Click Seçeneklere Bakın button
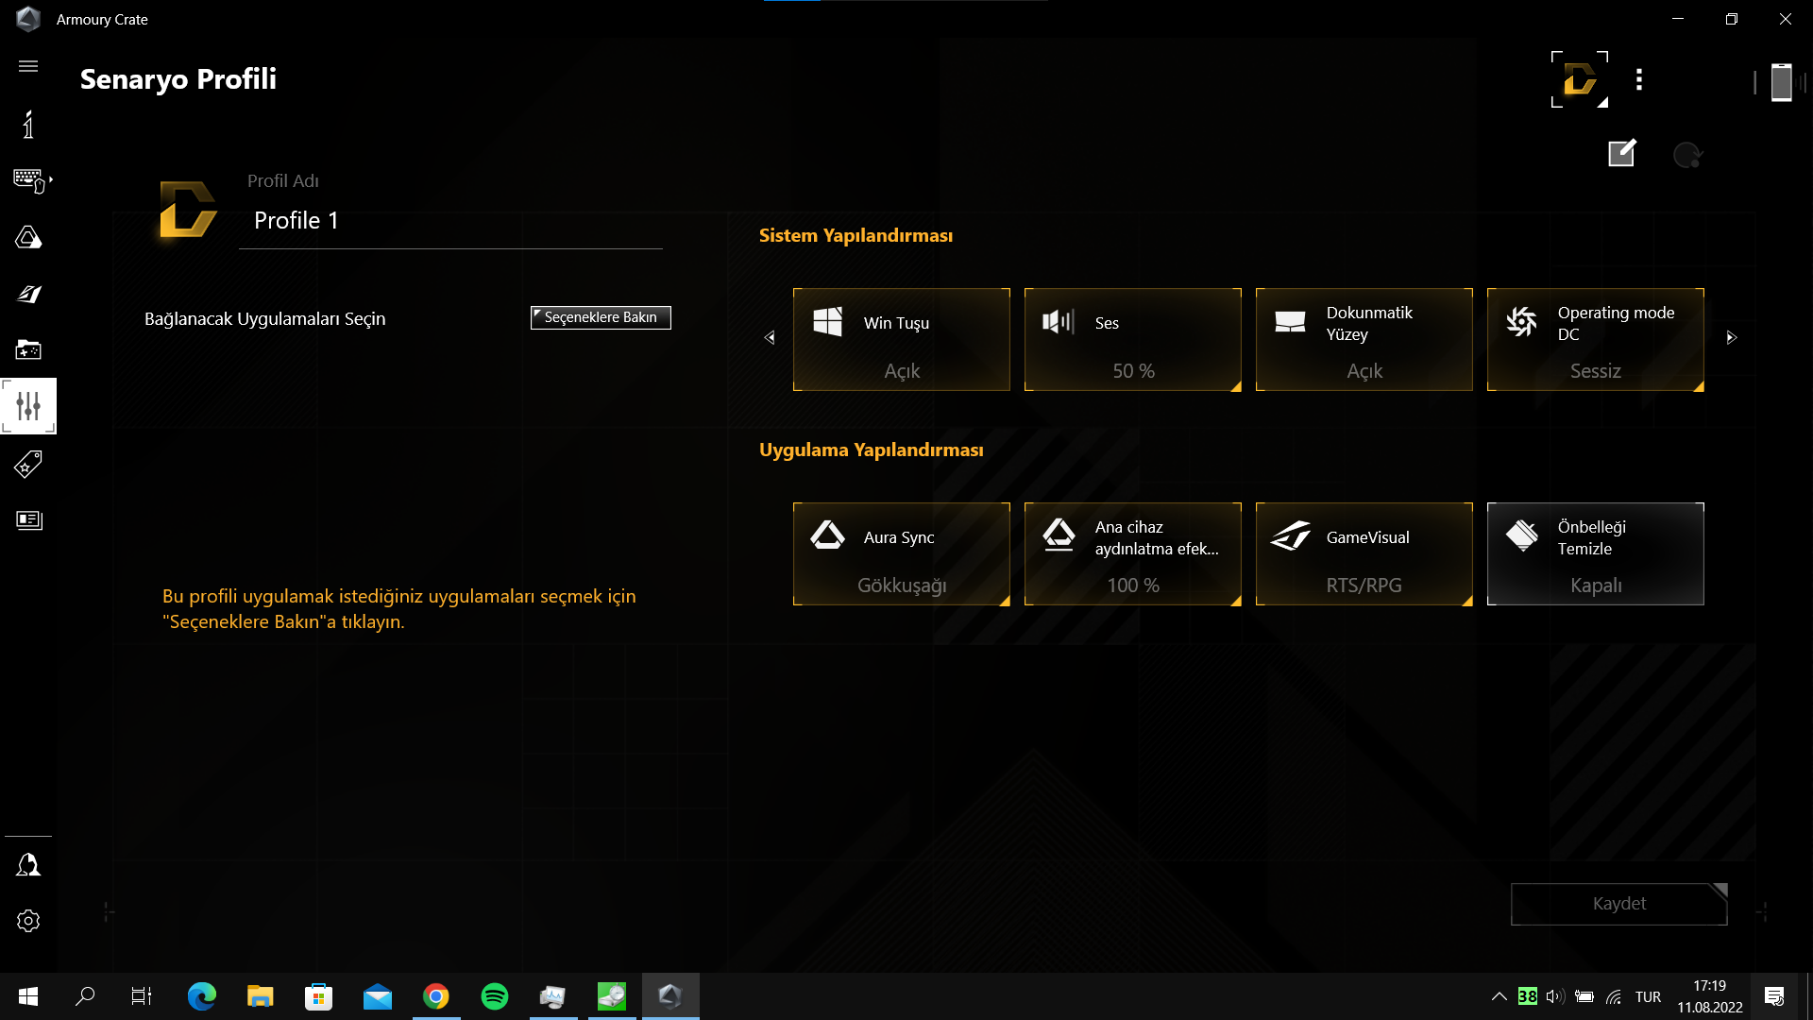Image resolution: width=1813 pixels, height=1020 pixels. click(x=601, y=317)
